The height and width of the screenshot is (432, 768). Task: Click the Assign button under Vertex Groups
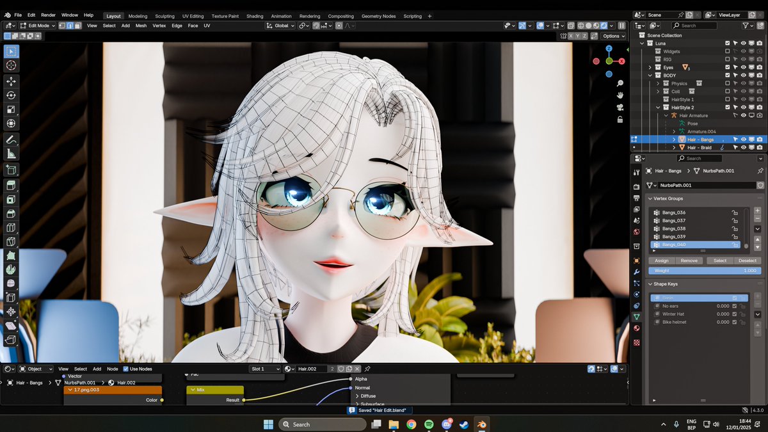click(661, 260)
